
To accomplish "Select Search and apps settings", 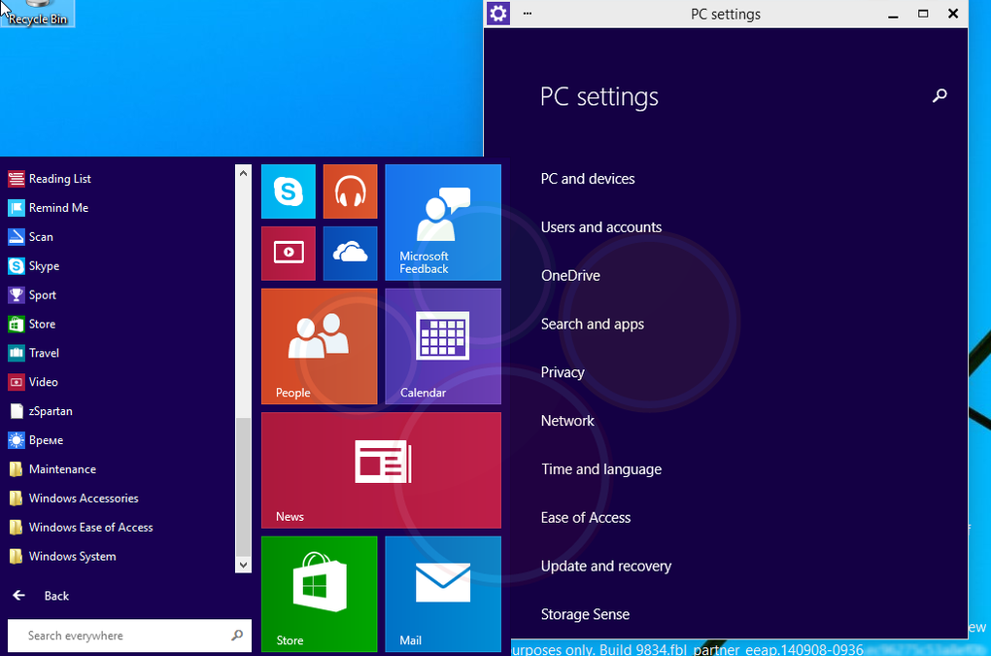I will (593, 325).
